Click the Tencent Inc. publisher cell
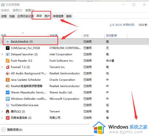The image size is (149, 136). tap(57, 67)
